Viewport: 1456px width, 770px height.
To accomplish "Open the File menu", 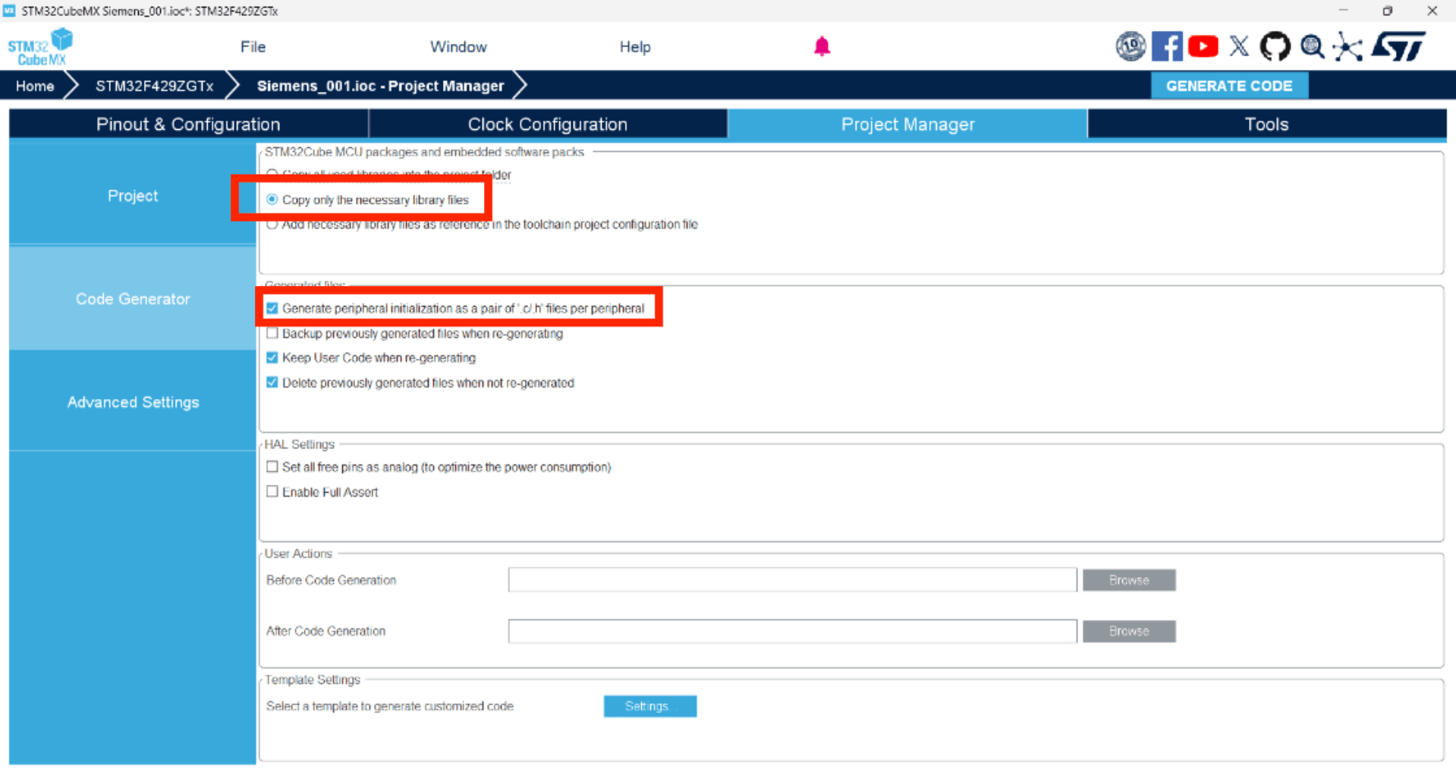I will tap(253, 47).
